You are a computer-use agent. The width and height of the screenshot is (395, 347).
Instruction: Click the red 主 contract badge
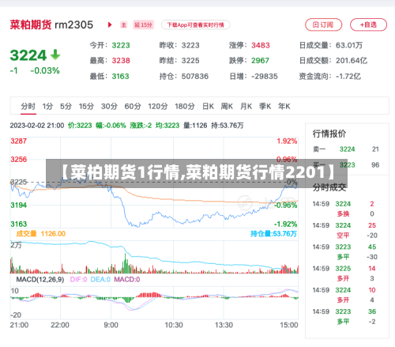tap(124, 25)
